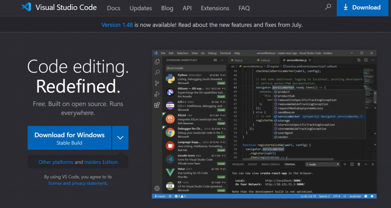Open the File menu in the editor
This screenshot has height=208, width=391.
tap(163, 53)
